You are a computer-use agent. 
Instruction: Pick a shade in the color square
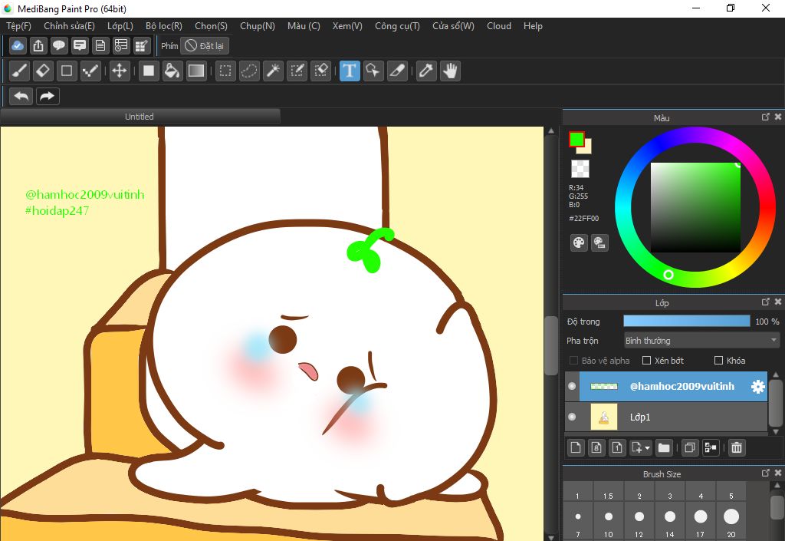point(695,207)
